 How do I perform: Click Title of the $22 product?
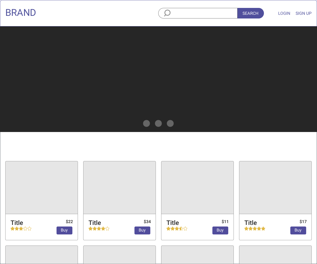(17, 223)
